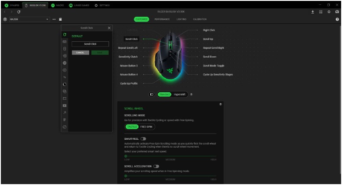Switch to the Synapse tab
The width and height of the screenshot is (342, 185).
point(12,5)
